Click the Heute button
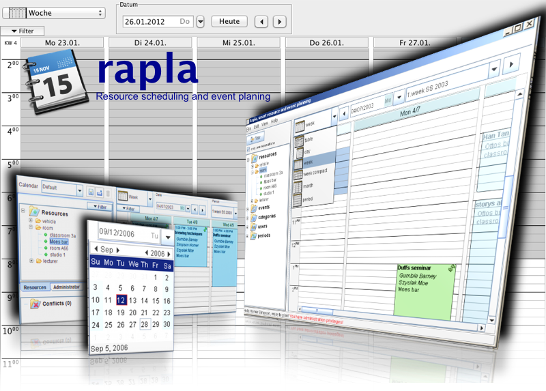546x391 pixels. tap(229, 22)
